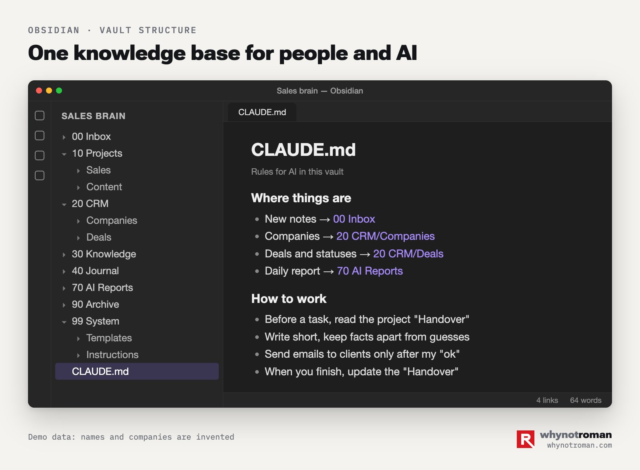
Task: Expand the 40 Journal folder arrow
Action: click(64, 271)
